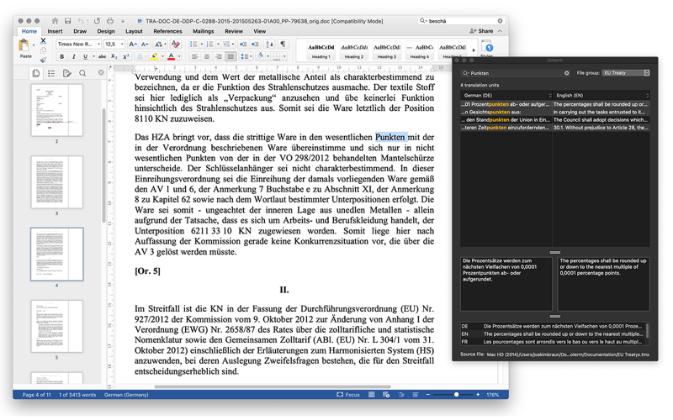
Task: Click the zoom slider handle in status bar
Action: pos(456,395)
